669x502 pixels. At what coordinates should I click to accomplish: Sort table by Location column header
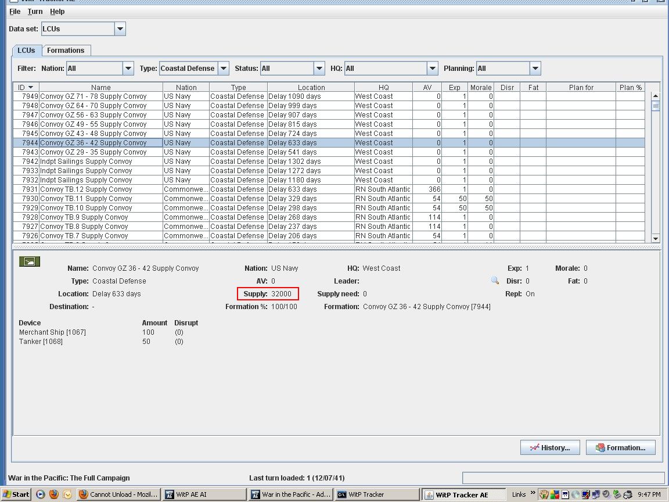pyautogui.click(x=311, y=87)
